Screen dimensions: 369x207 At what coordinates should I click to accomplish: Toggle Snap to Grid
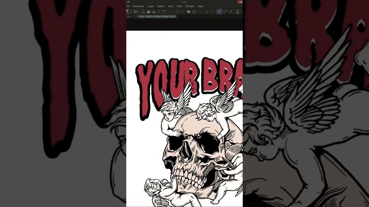231,11
